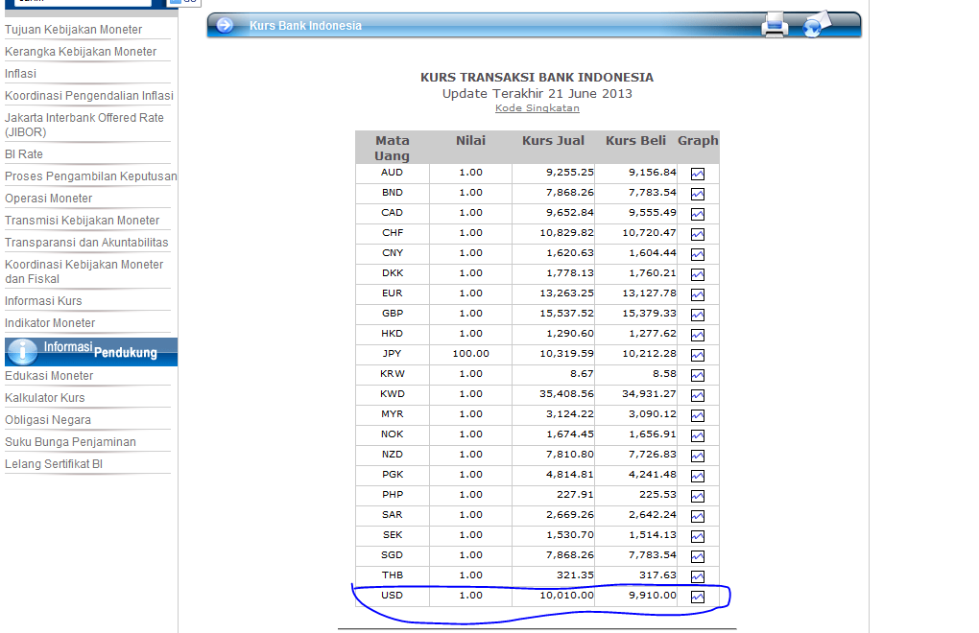
Task: Click the arrow icon beside Kurs Bank Indonesia
Action: pos(225,25)
